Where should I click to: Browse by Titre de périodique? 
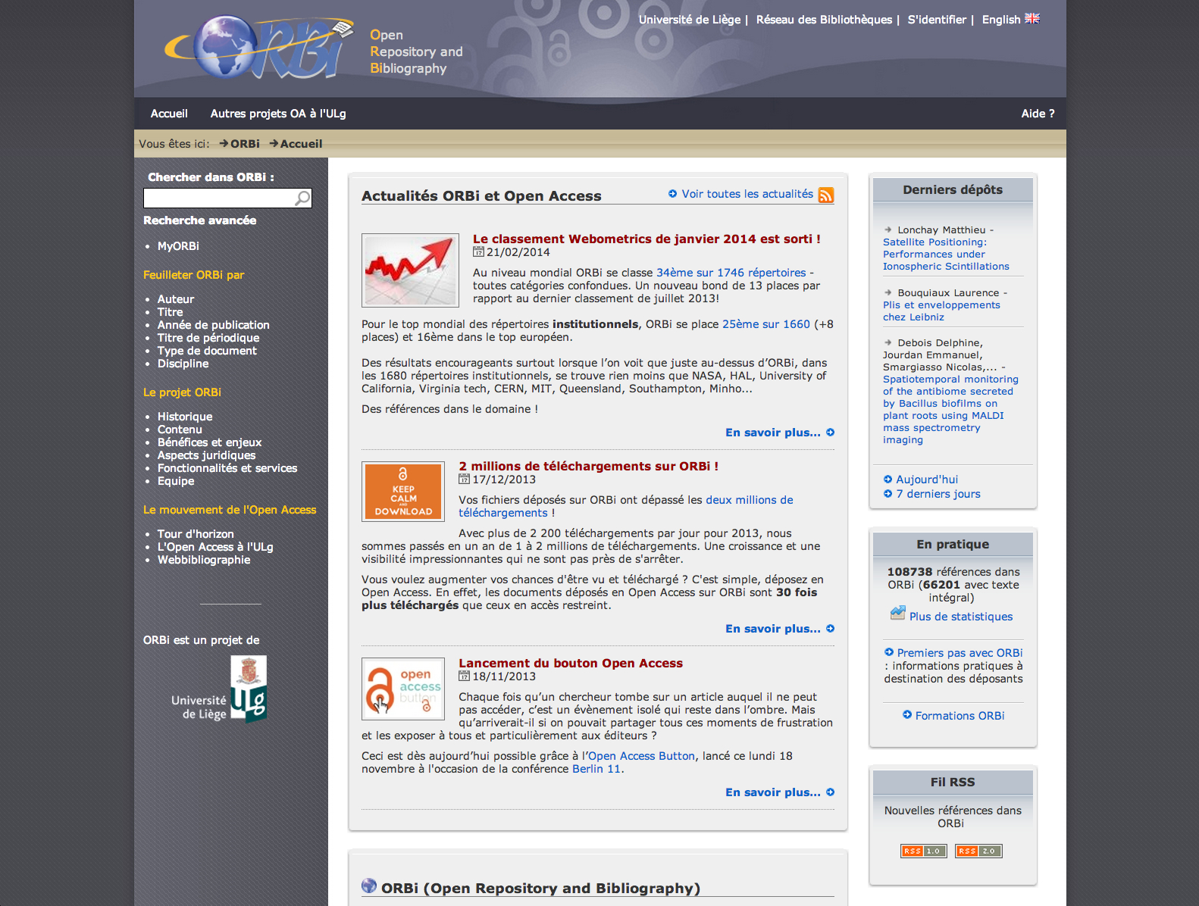(208, 338)
